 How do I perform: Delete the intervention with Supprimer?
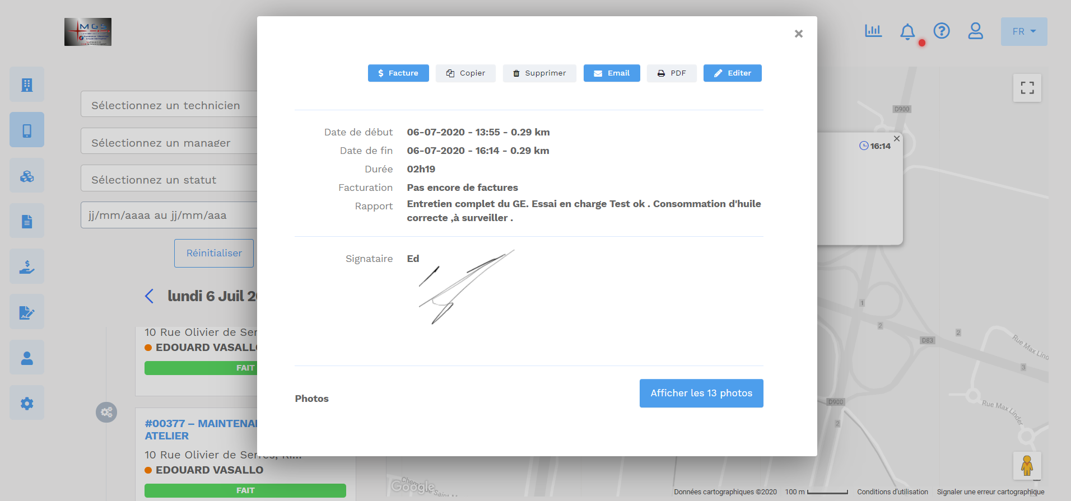tap(539, 73)
